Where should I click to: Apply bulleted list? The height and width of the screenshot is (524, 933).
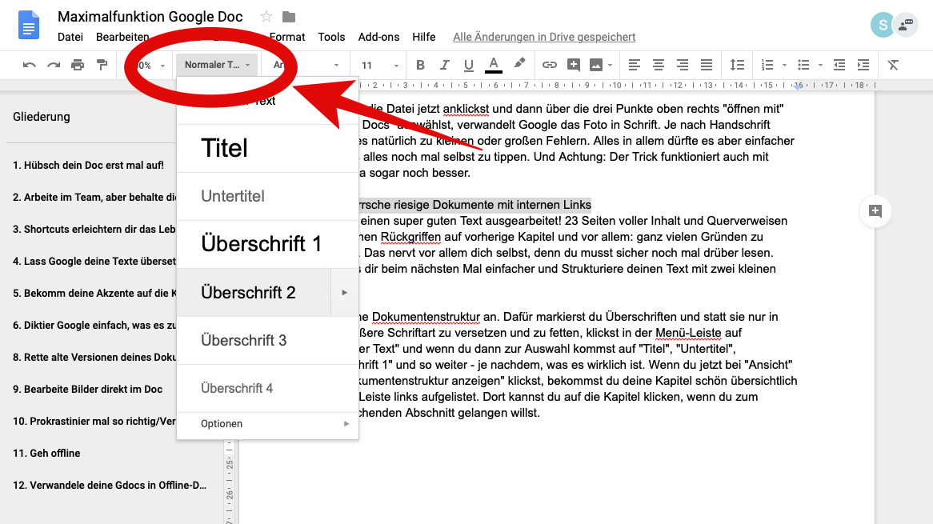803,65
